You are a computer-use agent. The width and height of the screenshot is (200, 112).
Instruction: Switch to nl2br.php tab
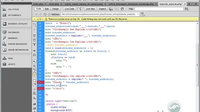pos(38,4)
